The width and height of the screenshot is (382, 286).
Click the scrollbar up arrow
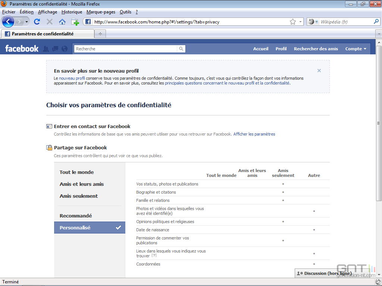pyautogui.click(x=379, y=42)
